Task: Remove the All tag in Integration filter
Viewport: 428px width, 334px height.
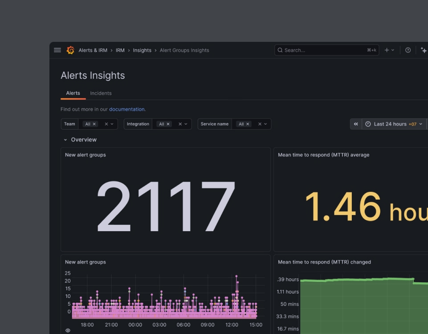Action: point(168,124)
